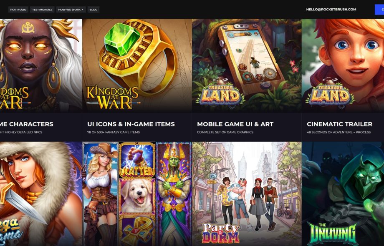Click the white puppy slot symbol
Viewport: 384px width, 246px height.
(137, 196)
